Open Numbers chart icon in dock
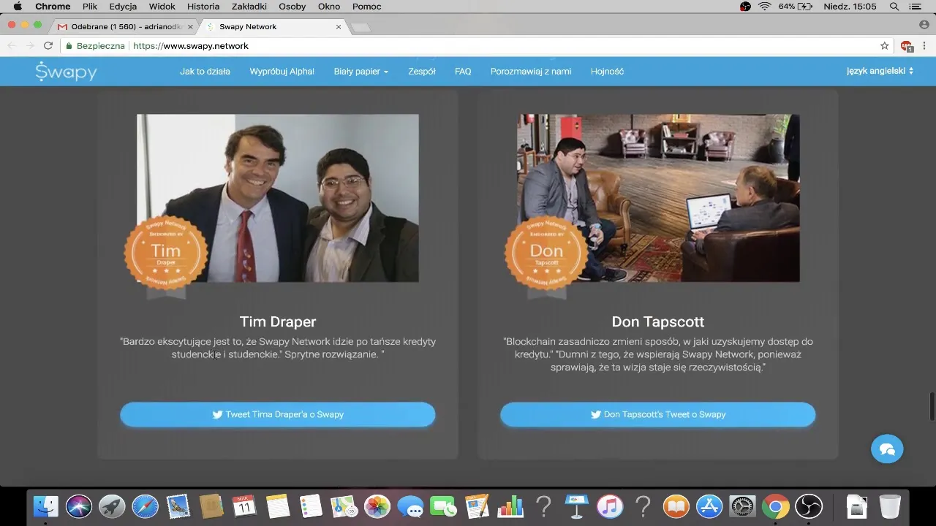The width and height of the screenshot is (936, 526). coord(510,506)
